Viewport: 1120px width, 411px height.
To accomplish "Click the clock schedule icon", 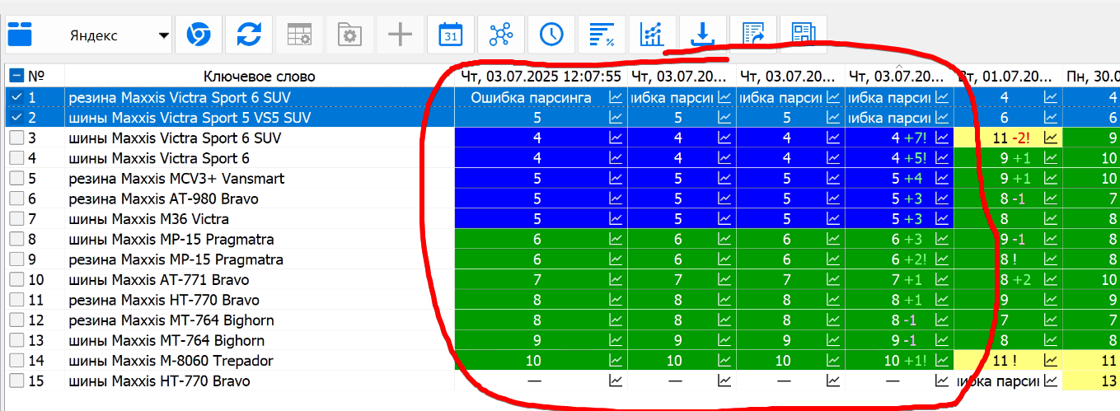I will click(551, 35).
